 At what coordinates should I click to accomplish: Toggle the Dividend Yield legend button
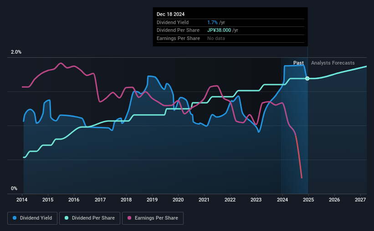[x=32, y=218]
